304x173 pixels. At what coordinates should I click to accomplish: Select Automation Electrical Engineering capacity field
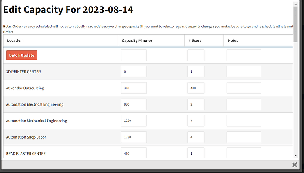[134, 104]
